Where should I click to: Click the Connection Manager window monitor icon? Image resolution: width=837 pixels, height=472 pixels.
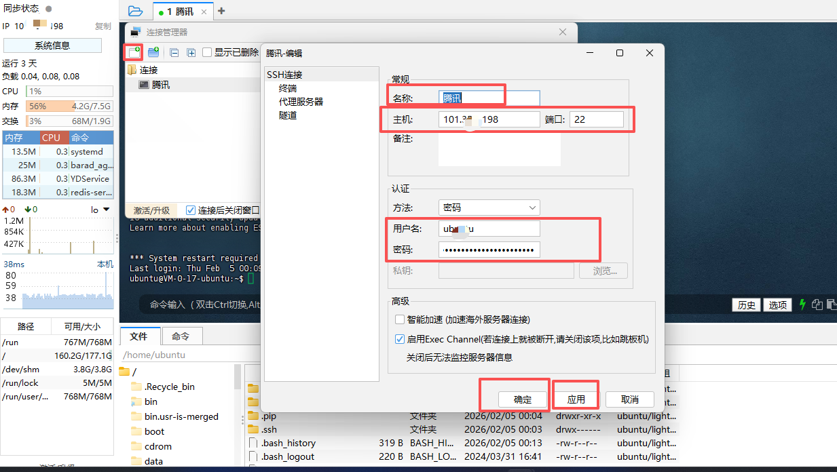click(x=136, y=32)
